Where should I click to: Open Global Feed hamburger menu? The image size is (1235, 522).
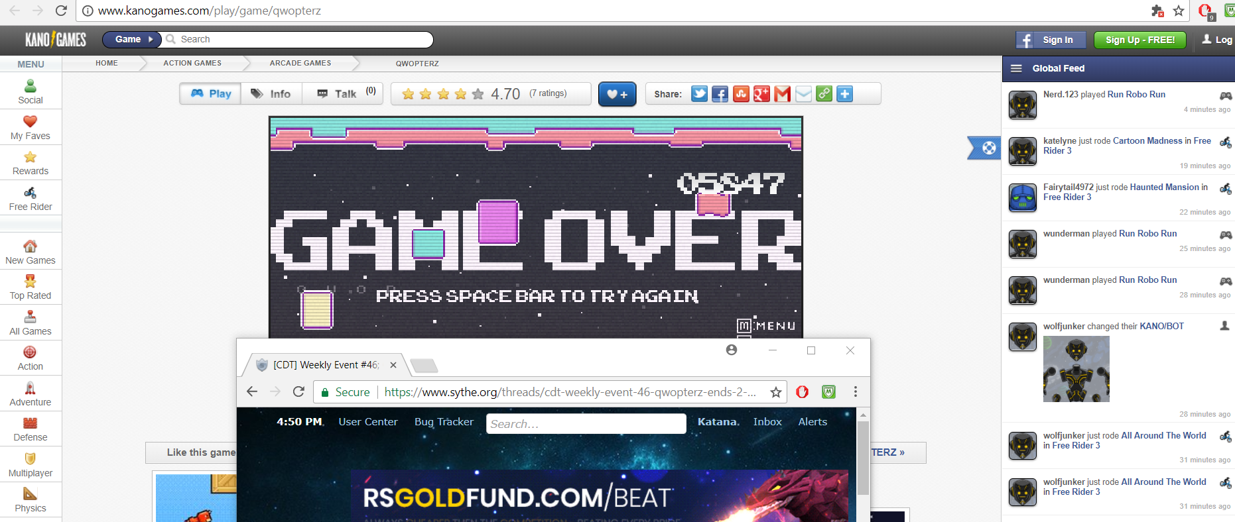point(1016,68)
